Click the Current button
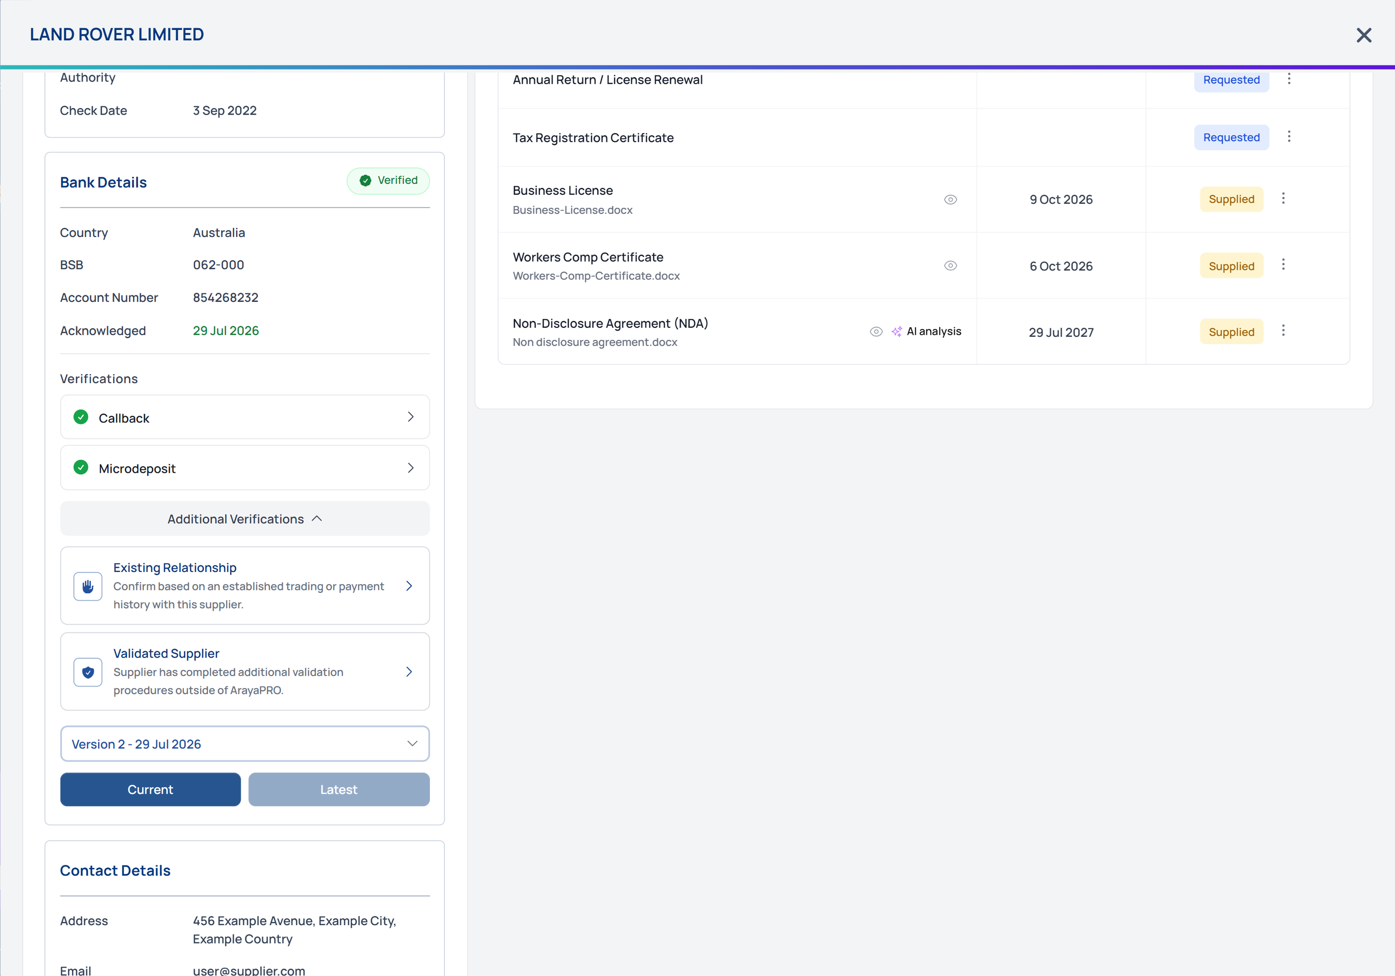The height and width of the screenshot is (976, 1395). point(150,790)
